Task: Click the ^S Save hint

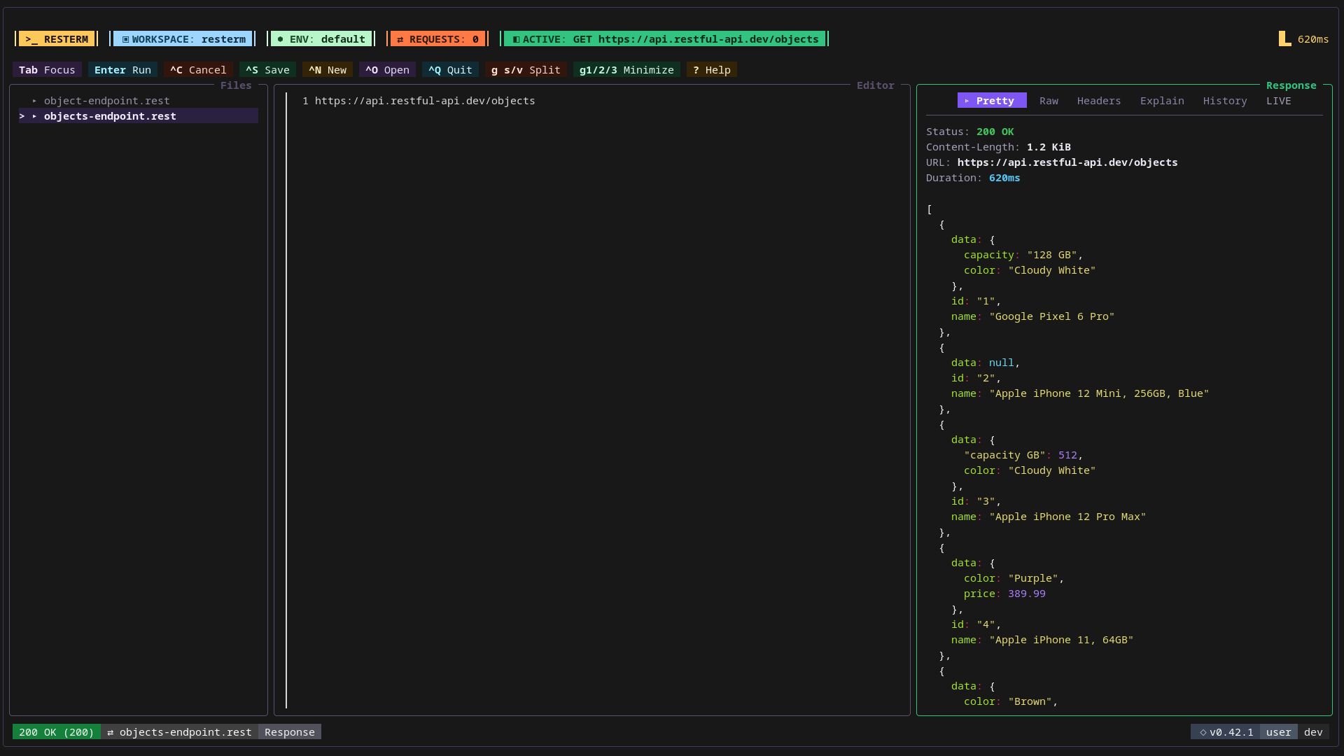Action: tap(267, 70)
